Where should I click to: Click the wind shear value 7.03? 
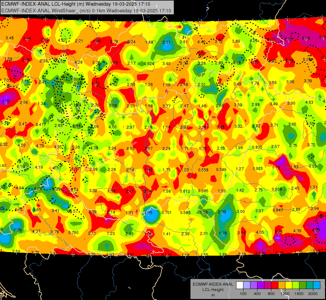(7, 80)
